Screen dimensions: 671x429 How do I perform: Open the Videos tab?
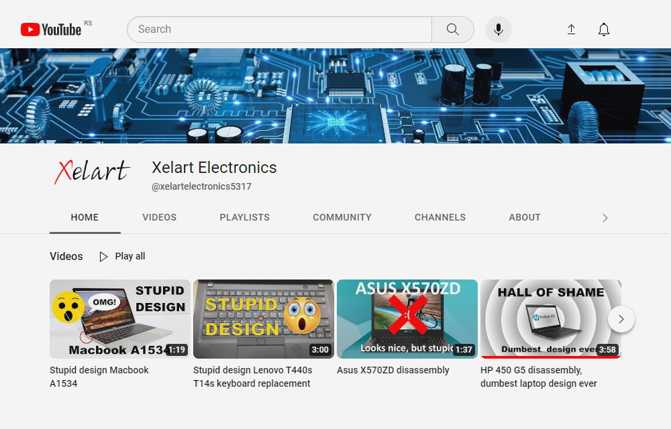coord(159,217)
